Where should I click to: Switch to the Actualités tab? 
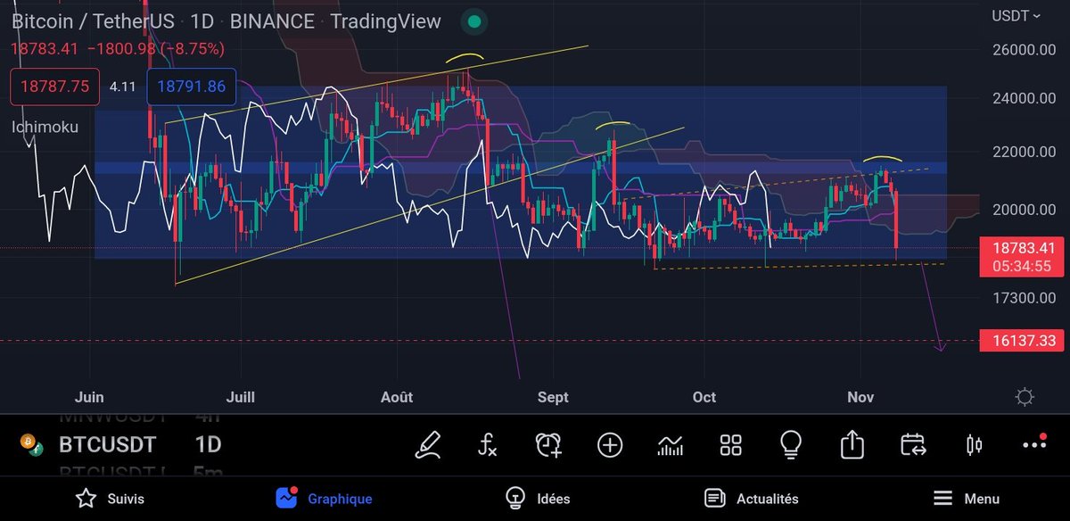[x=752, y=499]
